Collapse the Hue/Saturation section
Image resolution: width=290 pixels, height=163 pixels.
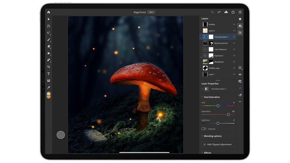click(202, 97)
